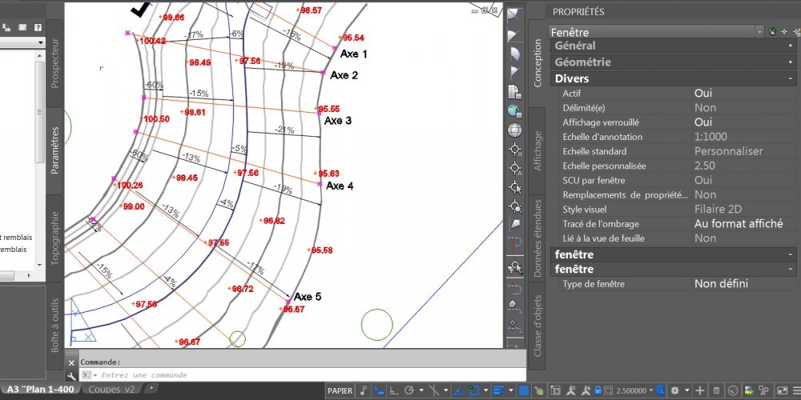Image resolution: width=801 pixels, height=400 pixels.
Task: Switch to the Coupes v2 layout tab
Action: click(x=111, y=390)
